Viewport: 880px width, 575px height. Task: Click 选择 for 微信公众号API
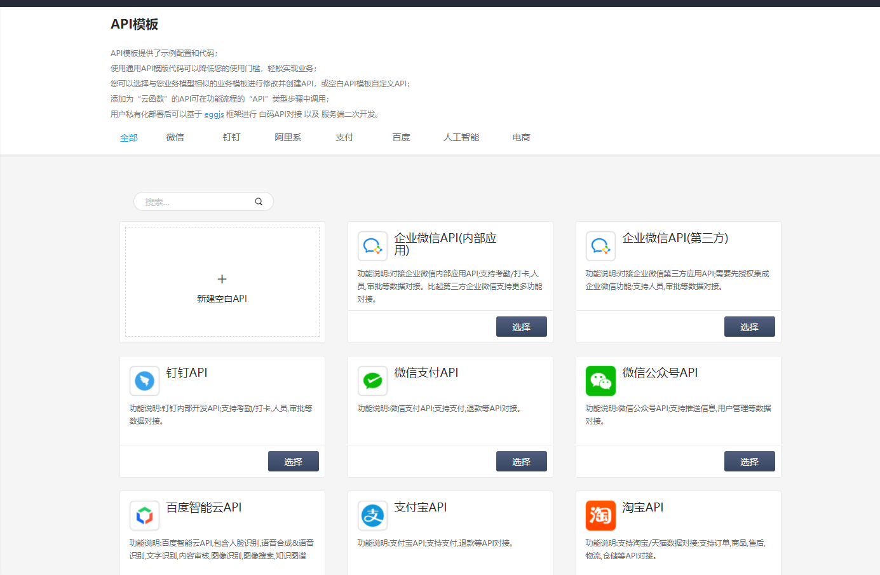(x=749, y=461)
